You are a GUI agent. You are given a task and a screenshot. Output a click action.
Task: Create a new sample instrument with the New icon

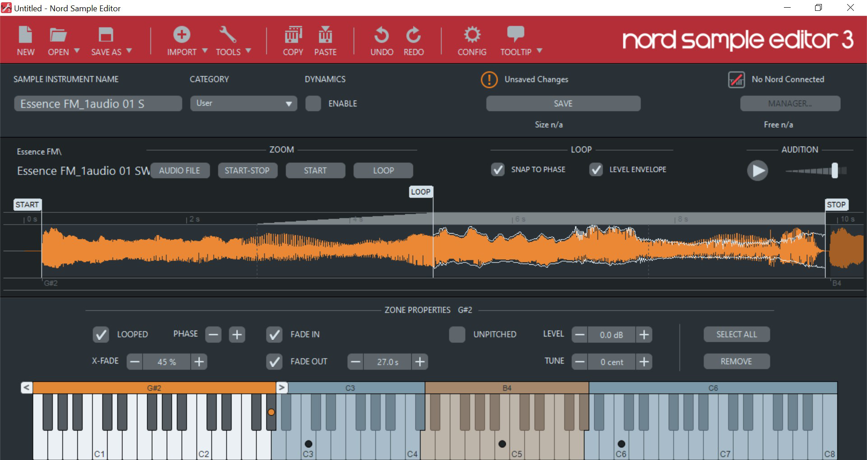[x=25, y=40]
